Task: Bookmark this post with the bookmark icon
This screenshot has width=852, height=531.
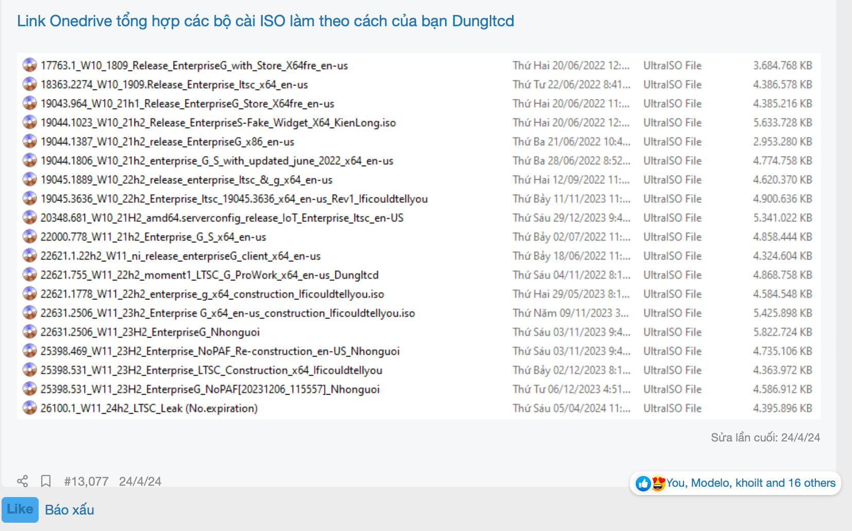Action: (46, 481)
